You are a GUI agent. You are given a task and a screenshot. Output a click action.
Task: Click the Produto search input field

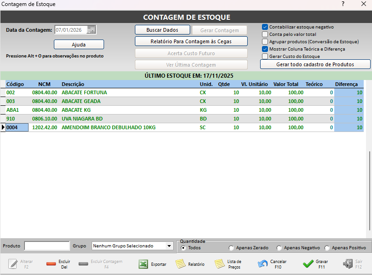46,246
